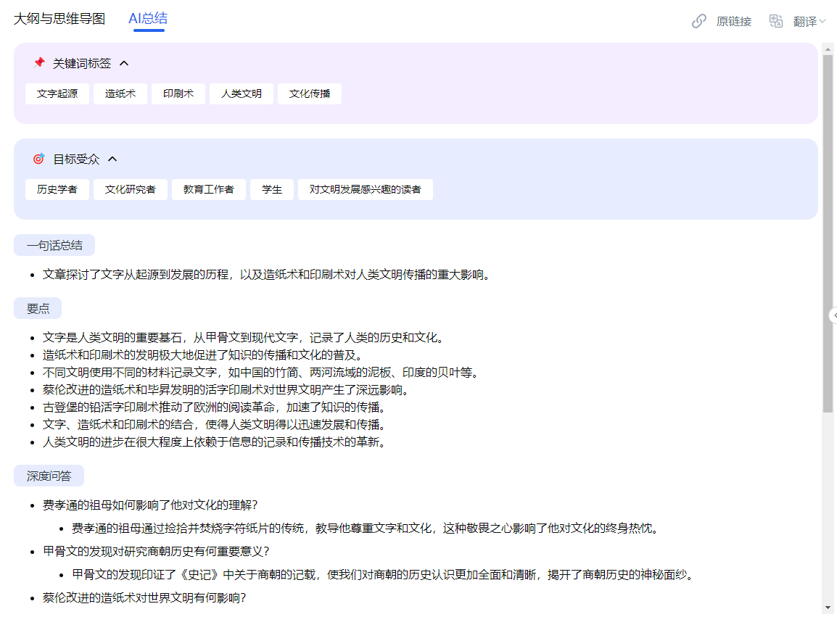
Task: Open the 翻译 dropdown arrow
Action: [x=822, y=21]
